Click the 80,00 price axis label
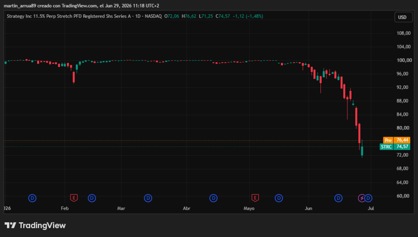The width and height of the screenshot is (418, 237). pos(402,128)
